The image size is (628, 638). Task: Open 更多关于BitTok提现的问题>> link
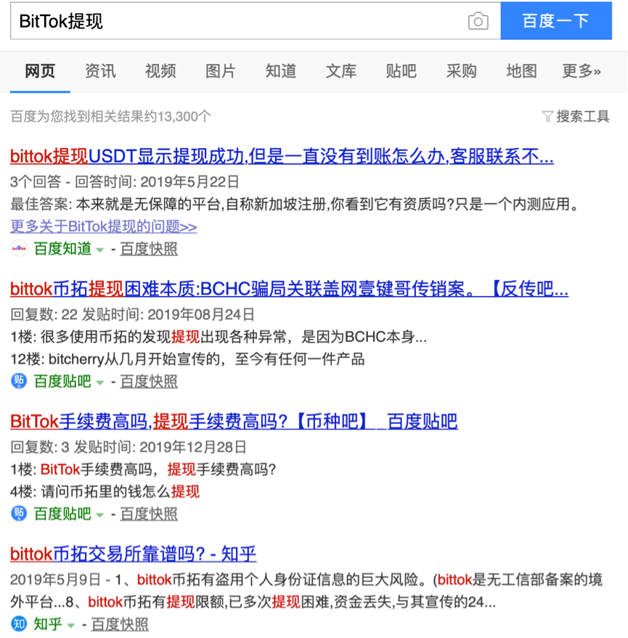(x=103, y=226)
